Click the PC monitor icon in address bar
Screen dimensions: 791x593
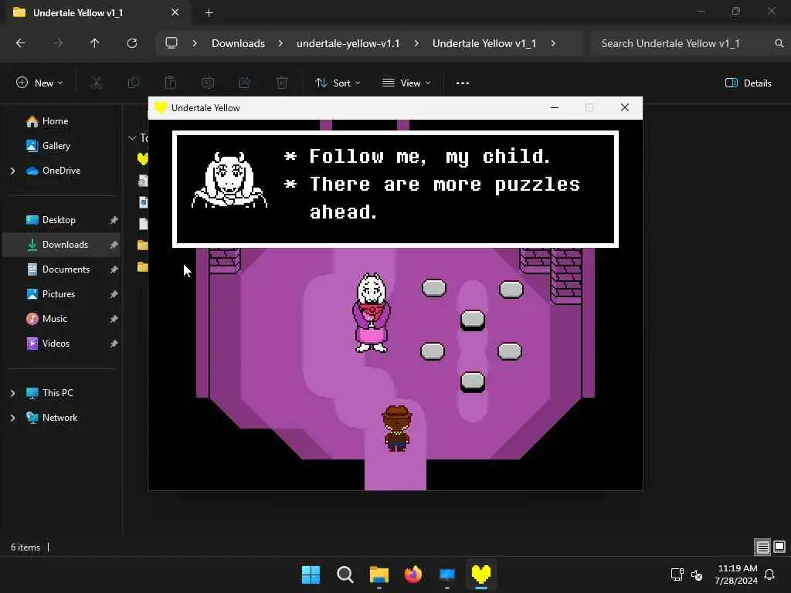point(171,43)
